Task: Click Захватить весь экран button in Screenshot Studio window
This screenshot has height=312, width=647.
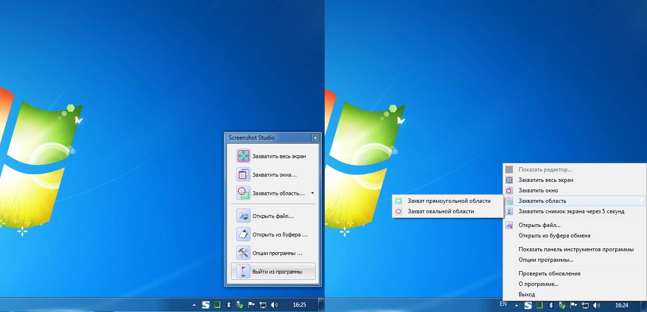Action: (273, 156)
